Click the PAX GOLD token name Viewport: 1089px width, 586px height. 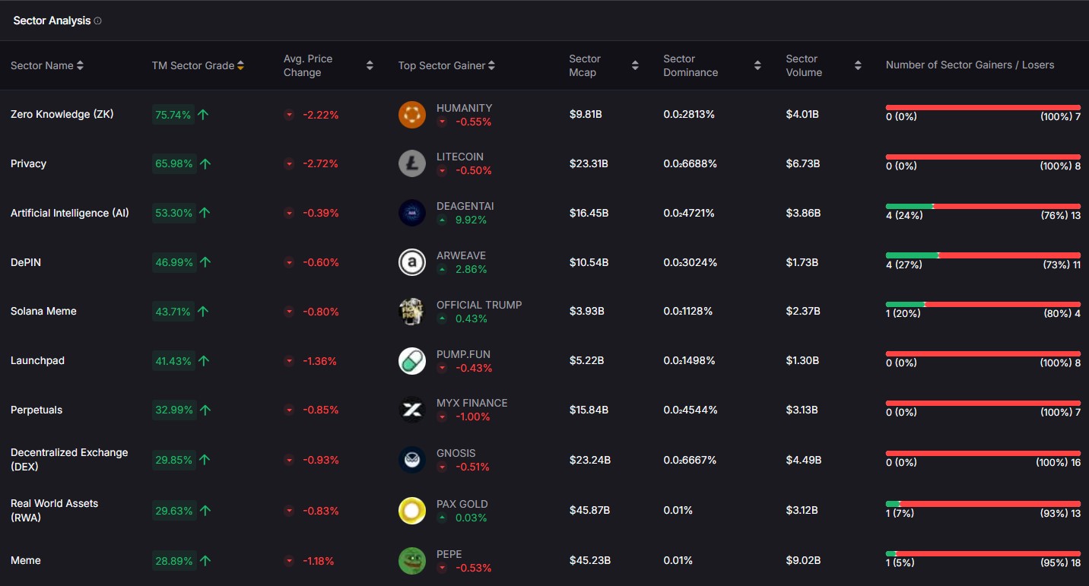[462, 504]
